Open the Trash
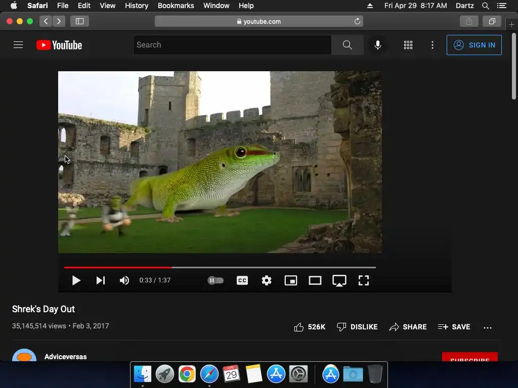 pos(375,374)
